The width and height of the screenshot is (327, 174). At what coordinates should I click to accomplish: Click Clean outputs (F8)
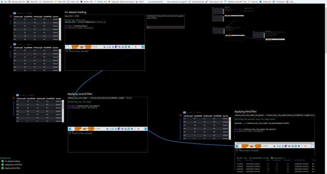coord(214,2)
